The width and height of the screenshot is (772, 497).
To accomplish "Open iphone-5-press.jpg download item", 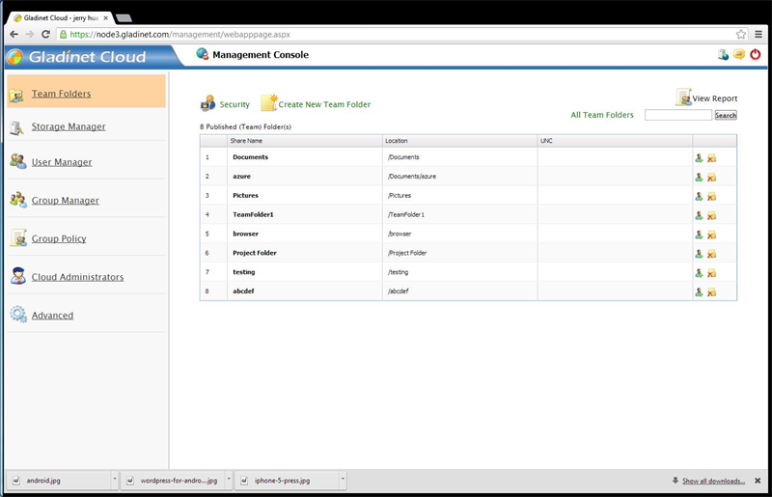I will coord(288,481).
